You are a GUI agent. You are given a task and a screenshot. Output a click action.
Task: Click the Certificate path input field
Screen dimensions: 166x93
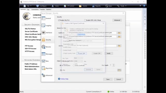[x=92, y=33]
